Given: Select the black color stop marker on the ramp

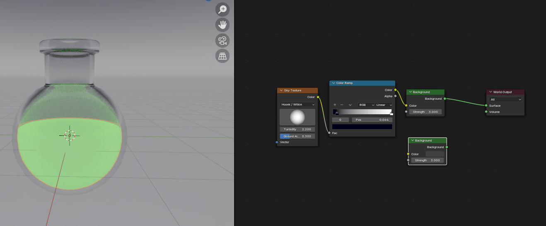Looking at the screenshot, I should click(337, 113).
